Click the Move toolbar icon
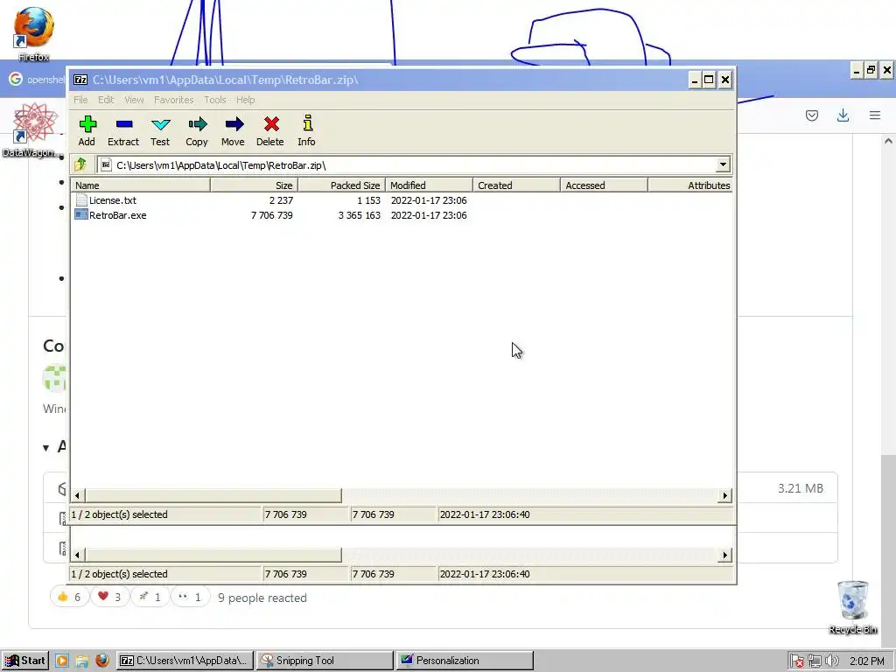This screenshot has width=896, height=672. 233,130
